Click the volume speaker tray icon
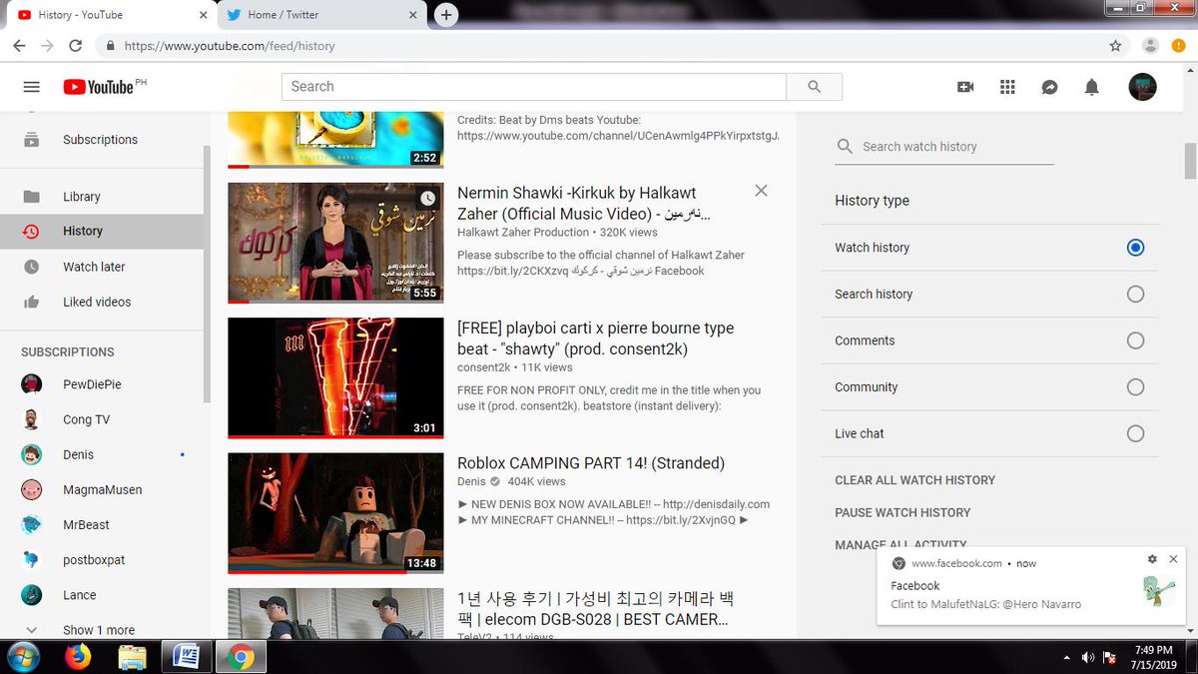 (1088, 657)
